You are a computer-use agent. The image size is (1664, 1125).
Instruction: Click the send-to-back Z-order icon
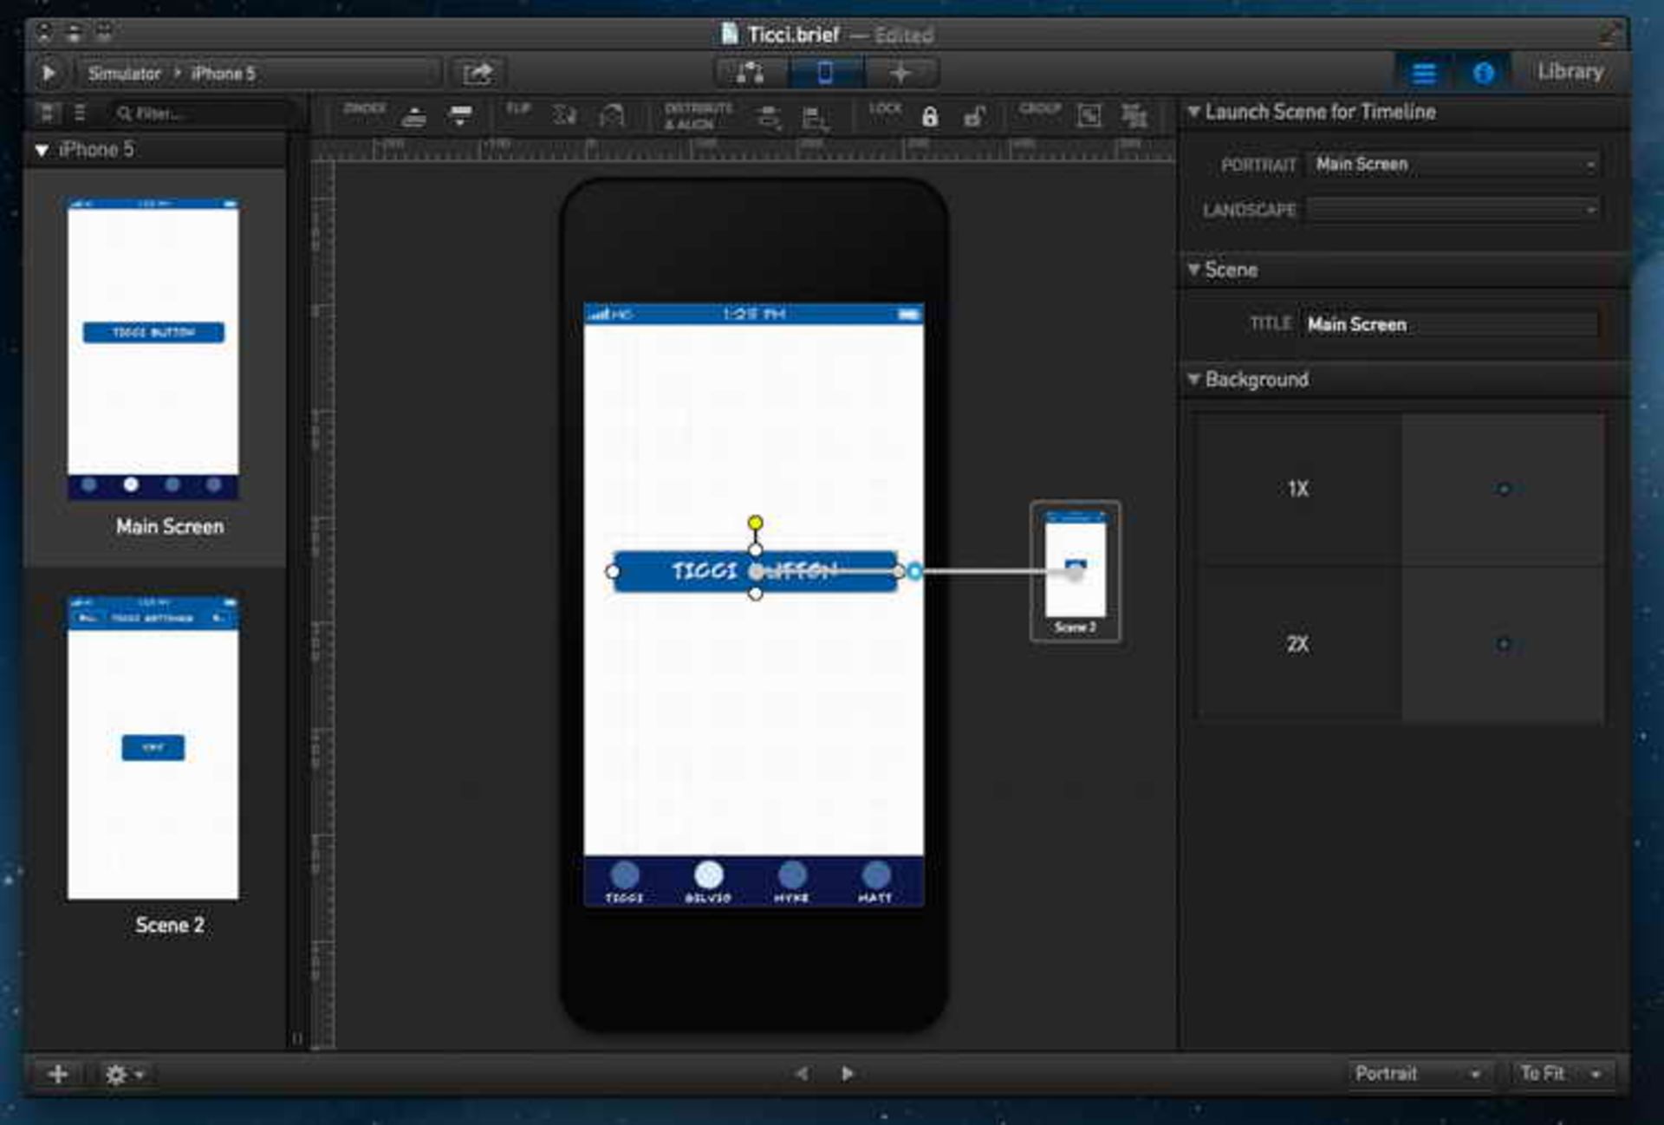tap(458, 115)
